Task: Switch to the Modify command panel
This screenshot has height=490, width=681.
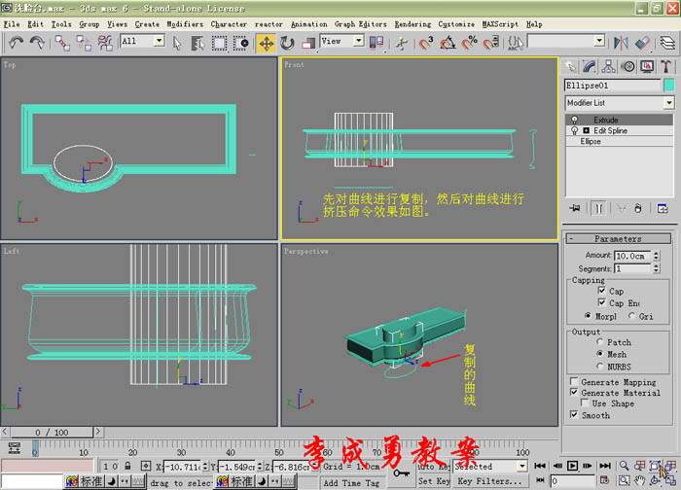Action: tap(590, 67)
